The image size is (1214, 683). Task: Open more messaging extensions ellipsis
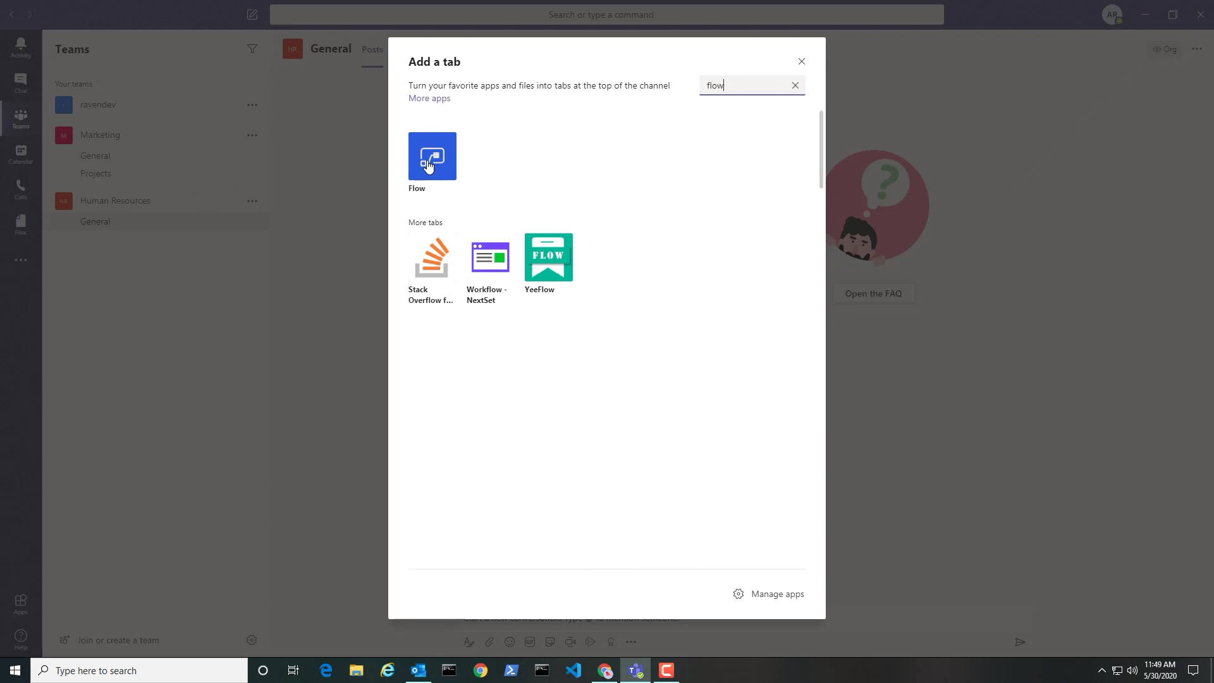coord(631,642)
